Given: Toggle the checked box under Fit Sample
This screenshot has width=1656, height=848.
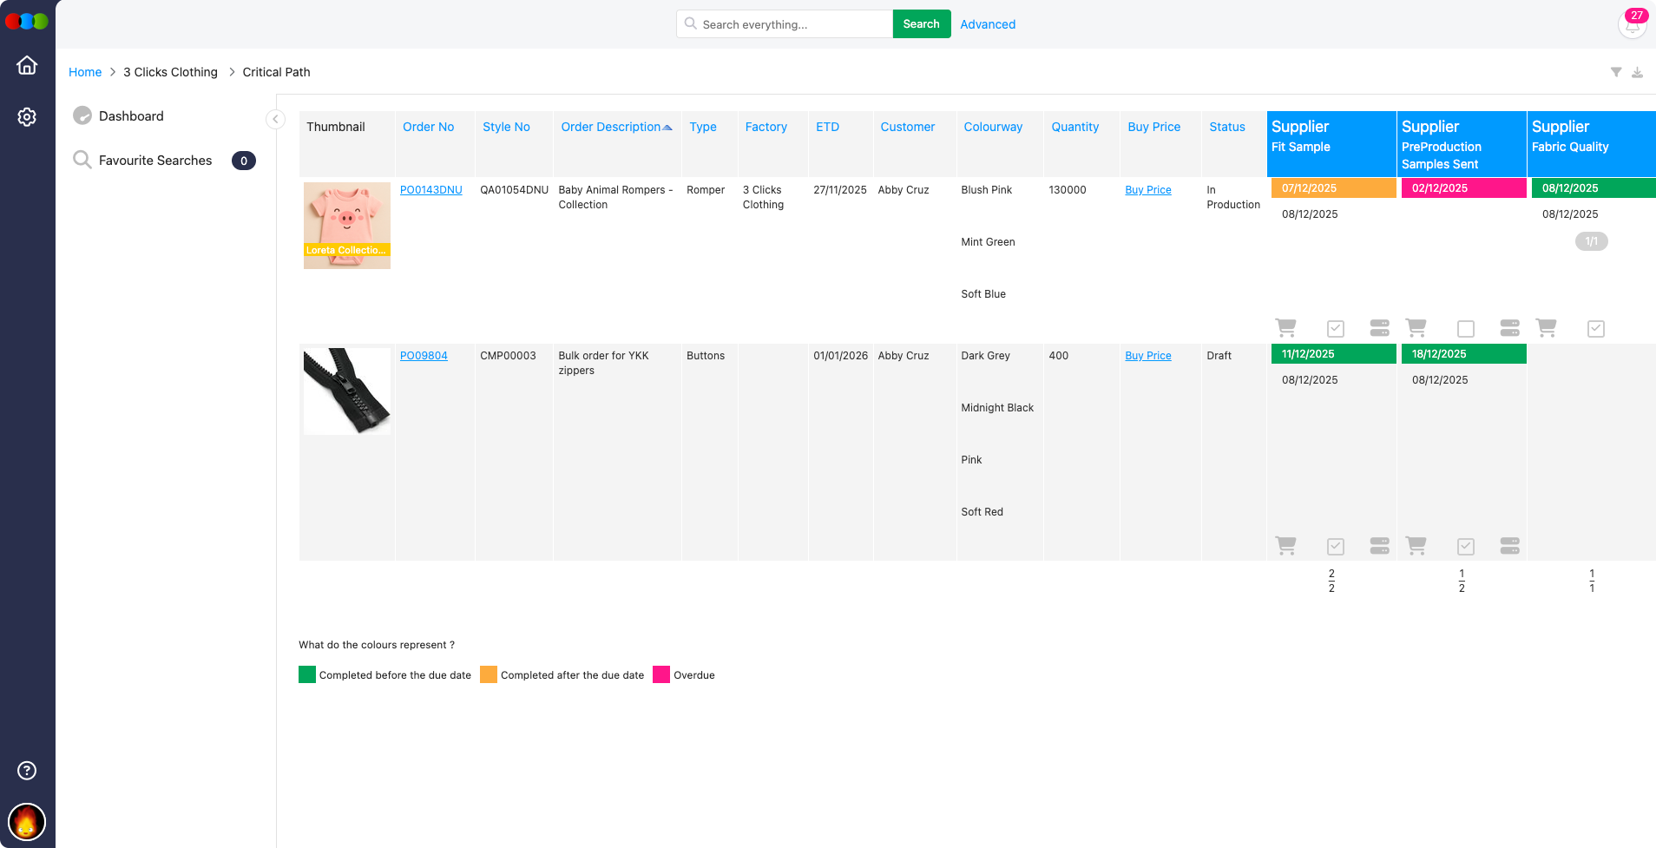Looking at the screenshot, I should pyautogui.click(x=1335, y=328).
